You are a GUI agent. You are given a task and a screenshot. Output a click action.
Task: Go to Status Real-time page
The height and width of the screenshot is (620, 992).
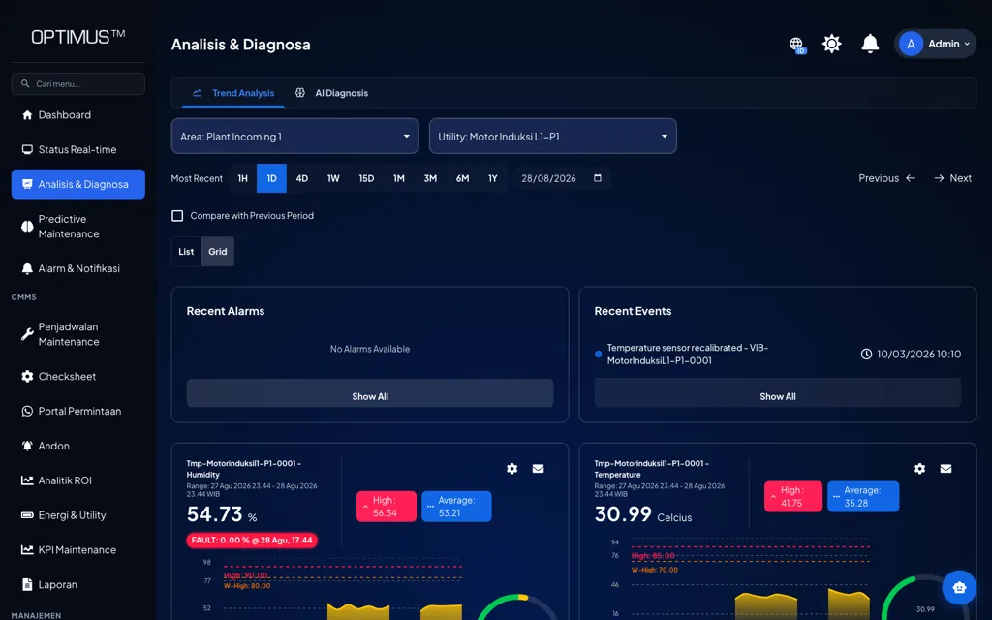point(77,149)
